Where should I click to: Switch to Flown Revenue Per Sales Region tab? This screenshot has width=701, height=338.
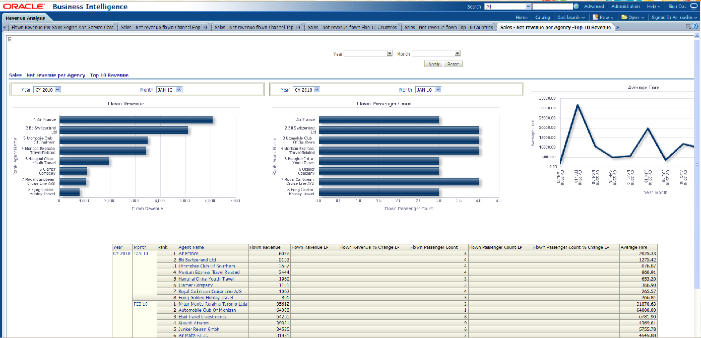click(62, 27)
